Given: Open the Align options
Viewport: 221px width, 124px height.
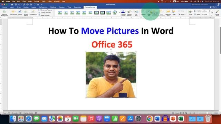Looking at the screenshot, I should 174,12.
